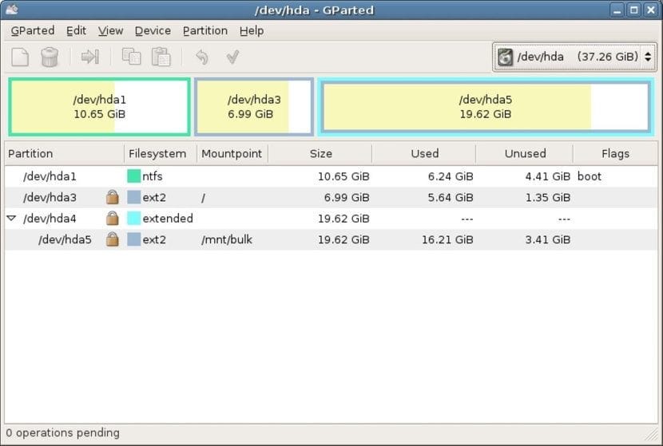Click the ntfs filesystem label
Screen dimensions: 663x446
153,176
